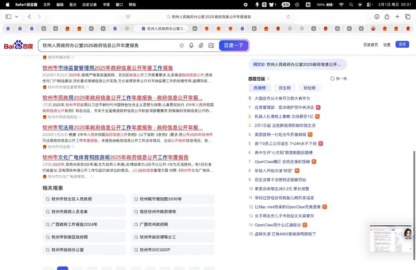This screenshot has height=270, width=416.
Task: Click the 问文心 suggestion pill
Action: (x=297, y=64)
